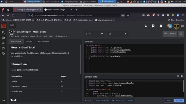Open Other Bookmarks folder
Image resolution: width=186 pixels, height=104 pixels.
pyautogui.click(x=176, y=20)
